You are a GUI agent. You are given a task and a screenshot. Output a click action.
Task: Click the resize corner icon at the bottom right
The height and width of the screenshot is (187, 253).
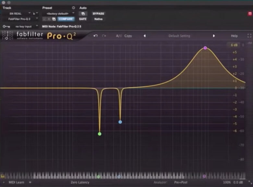250,182
